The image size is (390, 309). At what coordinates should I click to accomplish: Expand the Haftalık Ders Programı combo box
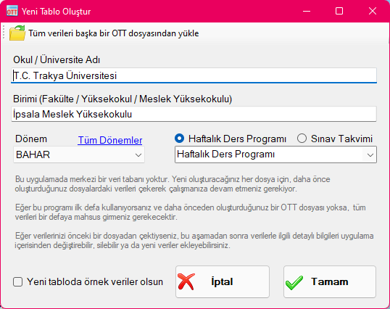pyautogui.click(x=275, y=154)
